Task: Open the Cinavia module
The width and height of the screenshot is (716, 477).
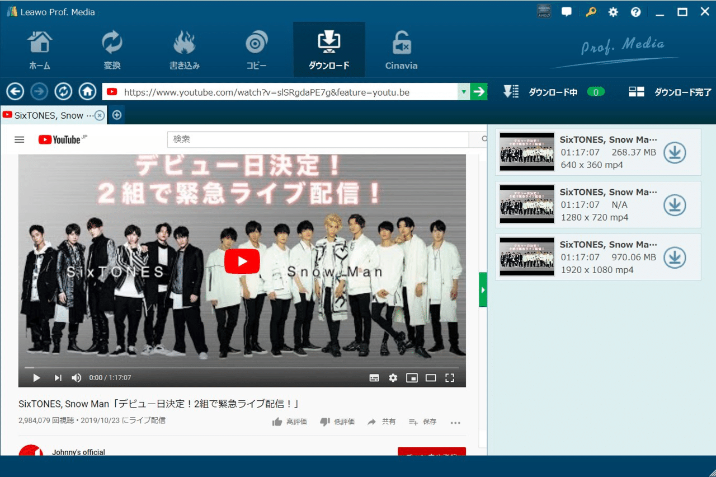Action: [401, 50]
